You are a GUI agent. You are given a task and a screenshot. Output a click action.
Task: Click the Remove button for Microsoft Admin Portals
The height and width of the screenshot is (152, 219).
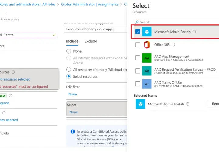click(x=213, y=104)
